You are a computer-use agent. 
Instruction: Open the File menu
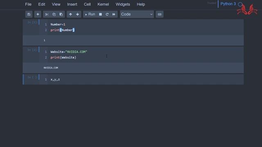(x=28, y=4)
